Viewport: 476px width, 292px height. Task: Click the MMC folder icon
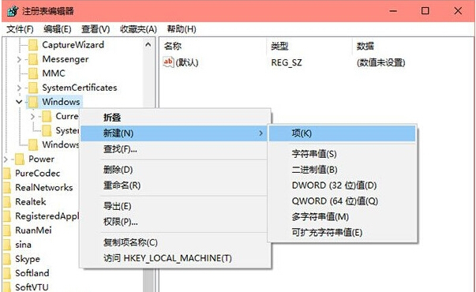[x=33, y=73]
